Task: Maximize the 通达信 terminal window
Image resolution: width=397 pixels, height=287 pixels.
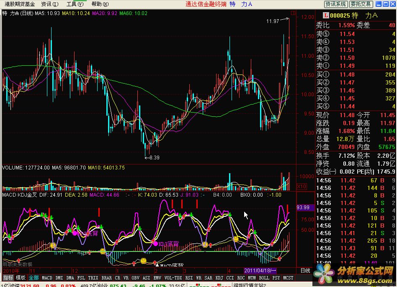Action: point(385,4)
